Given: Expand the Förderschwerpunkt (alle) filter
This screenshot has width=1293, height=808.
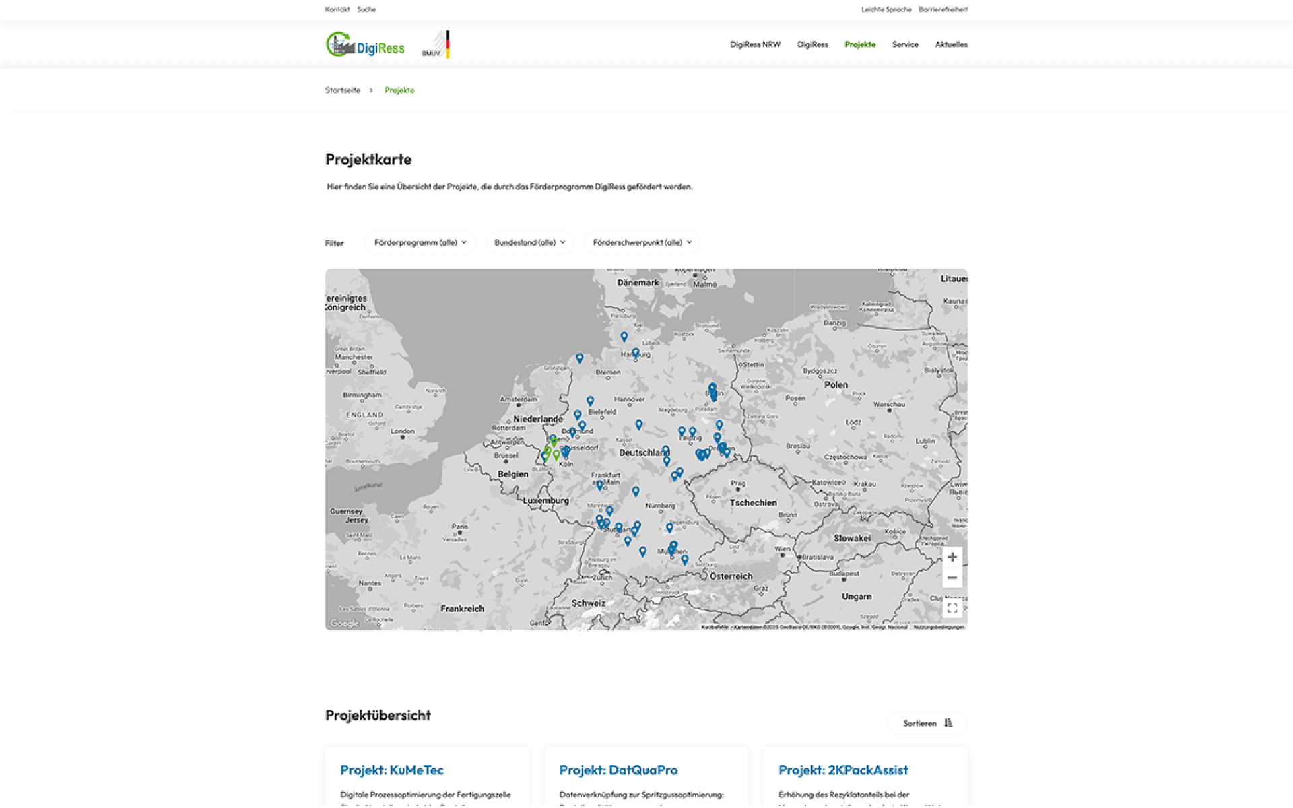Looking at the screenshot, I should 642,242.
